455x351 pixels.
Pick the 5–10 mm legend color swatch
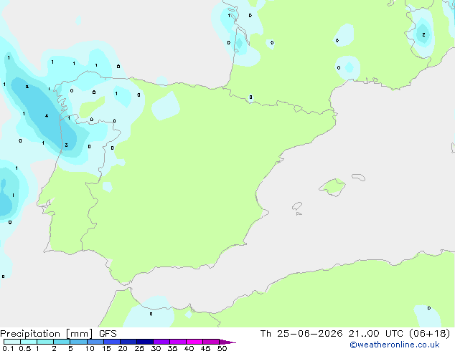(78, 342)
